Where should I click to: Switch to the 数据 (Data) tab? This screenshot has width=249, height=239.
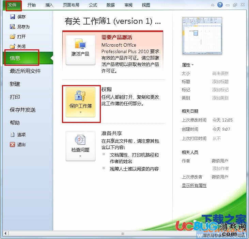pos(110,5)
